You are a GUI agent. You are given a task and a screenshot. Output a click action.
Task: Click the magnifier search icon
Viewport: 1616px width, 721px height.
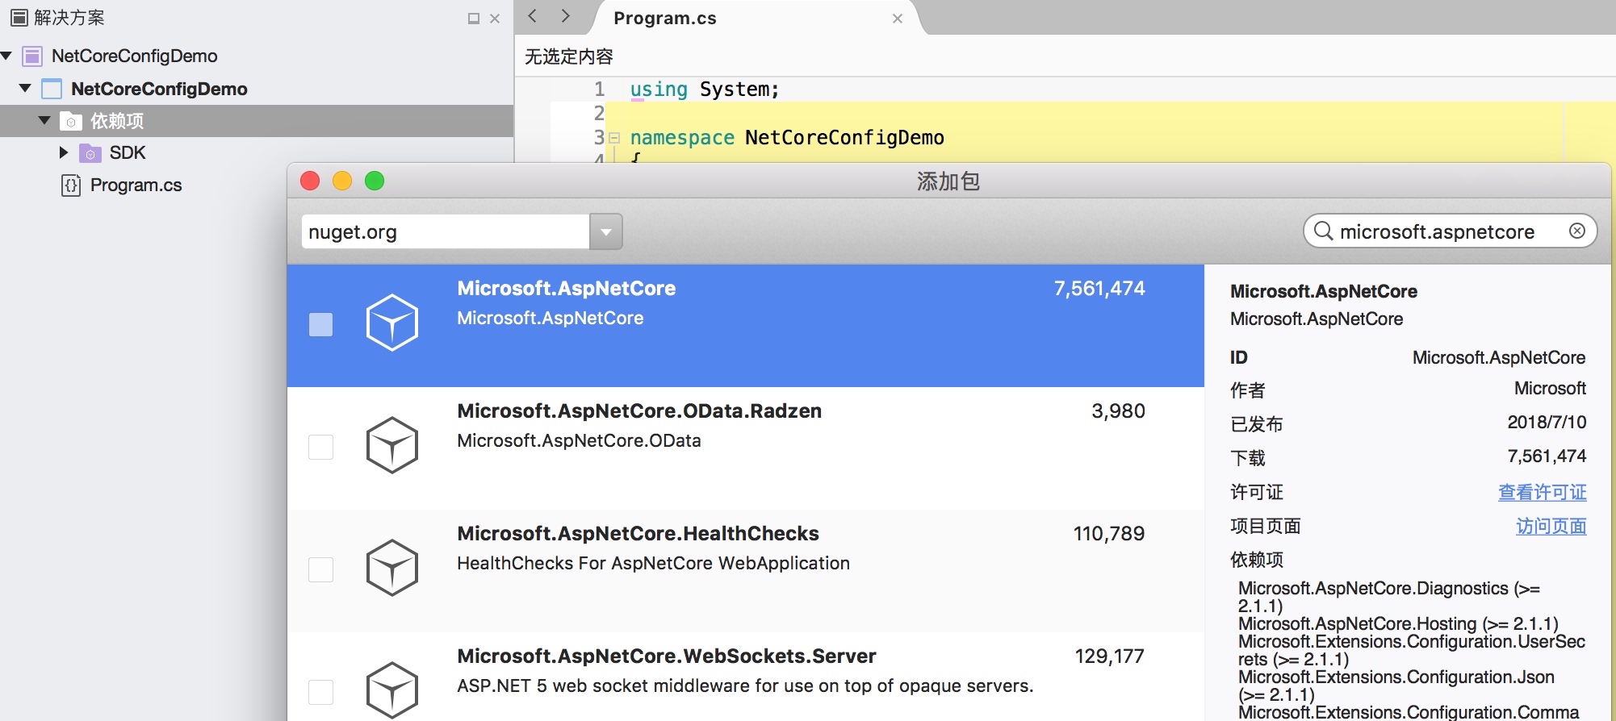(x=1323, y=231)
